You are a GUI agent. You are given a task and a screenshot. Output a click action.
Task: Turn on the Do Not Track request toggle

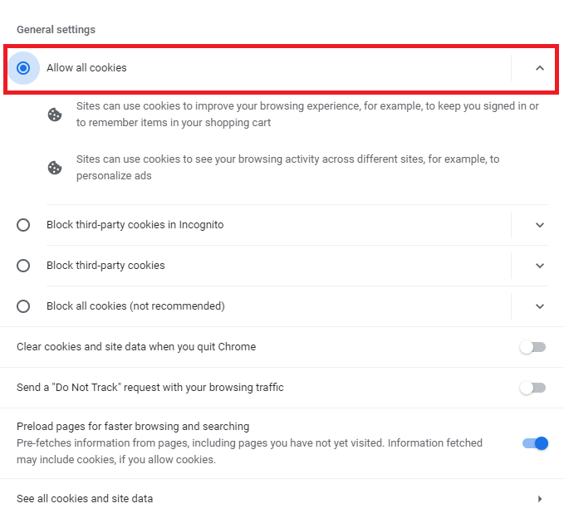532,388
